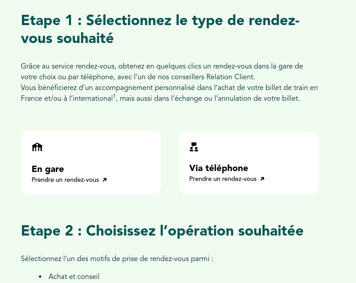Image resolution: width=356 pixels, height=283 pixels.
Task: Click the train station icon in En gare card
Action: point(37,147)
